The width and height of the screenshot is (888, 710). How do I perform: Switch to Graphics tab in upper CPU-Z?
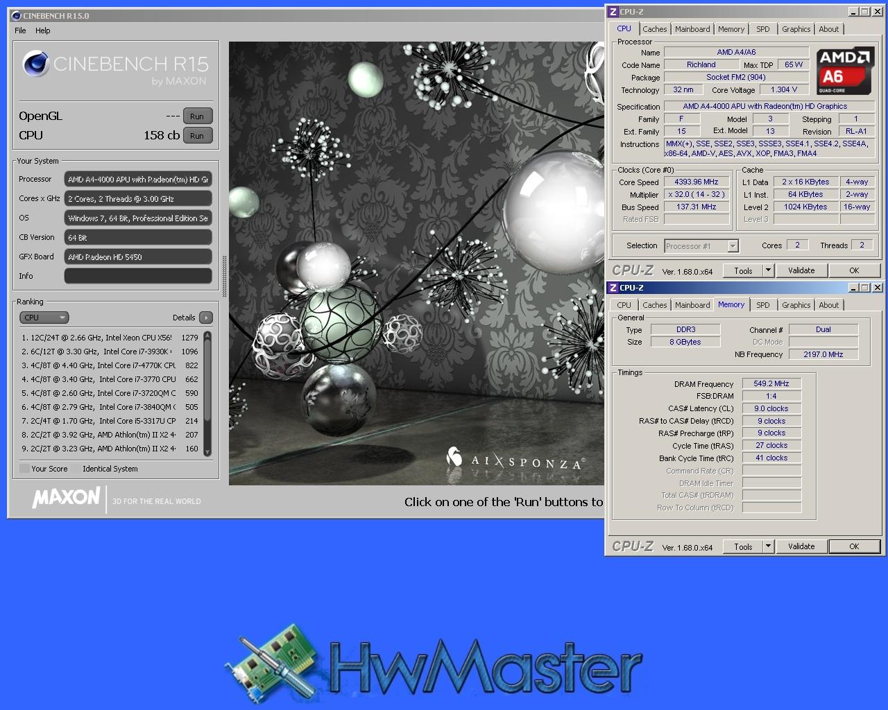796,29
